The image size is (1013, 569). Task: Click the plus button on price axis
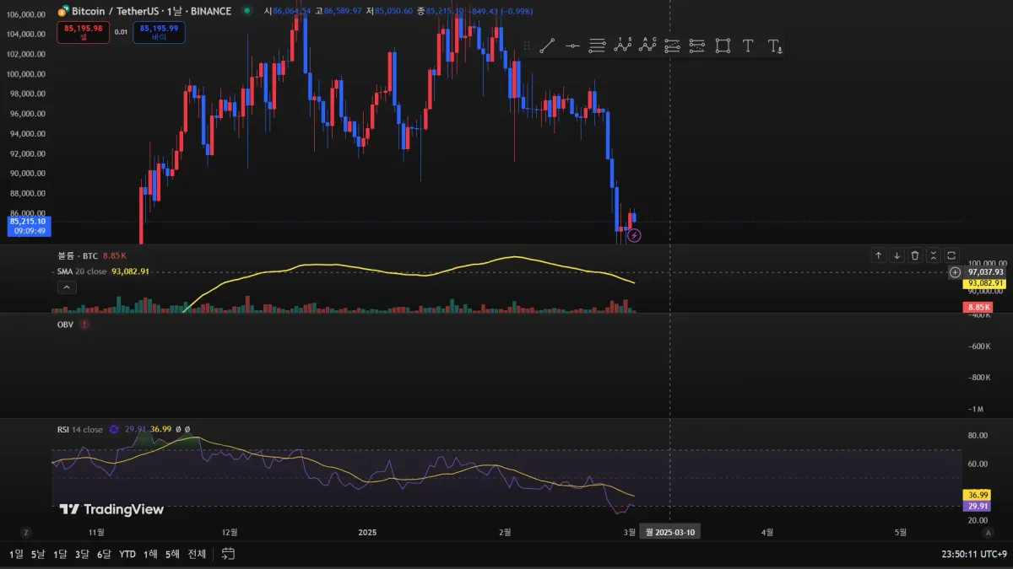pyautogui.click(x=955, y=272)
